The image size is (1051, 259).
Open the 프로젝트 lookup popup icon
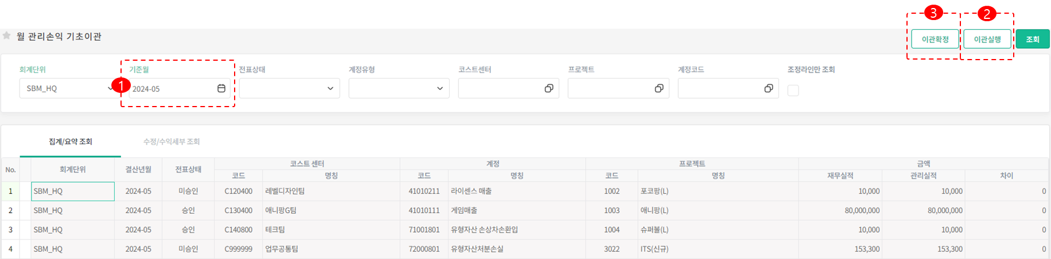659,88
